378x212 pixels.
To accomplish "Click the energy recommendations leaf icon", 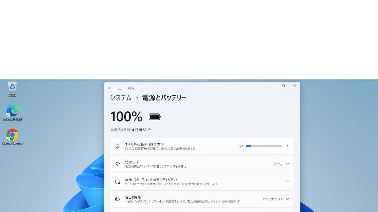I will coord(118,146).
